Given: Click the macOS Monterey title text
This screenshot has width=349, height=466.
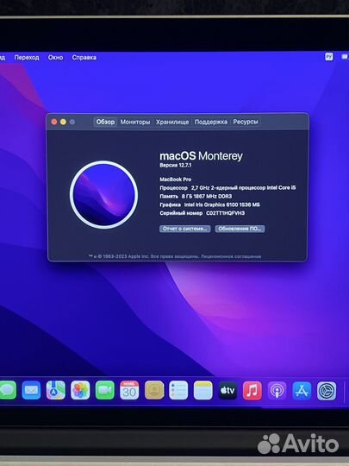Looking at the screenshot, I should (201, 156).
